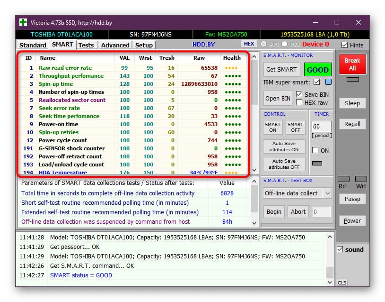385x302 pixels.
Task: Click the SMART table scroll-down arrow
Action: [254, 170]
